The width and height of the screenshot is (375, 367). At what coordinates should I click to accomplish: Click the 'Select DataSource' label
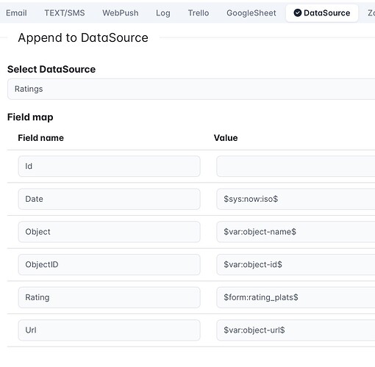pos(51,69)
